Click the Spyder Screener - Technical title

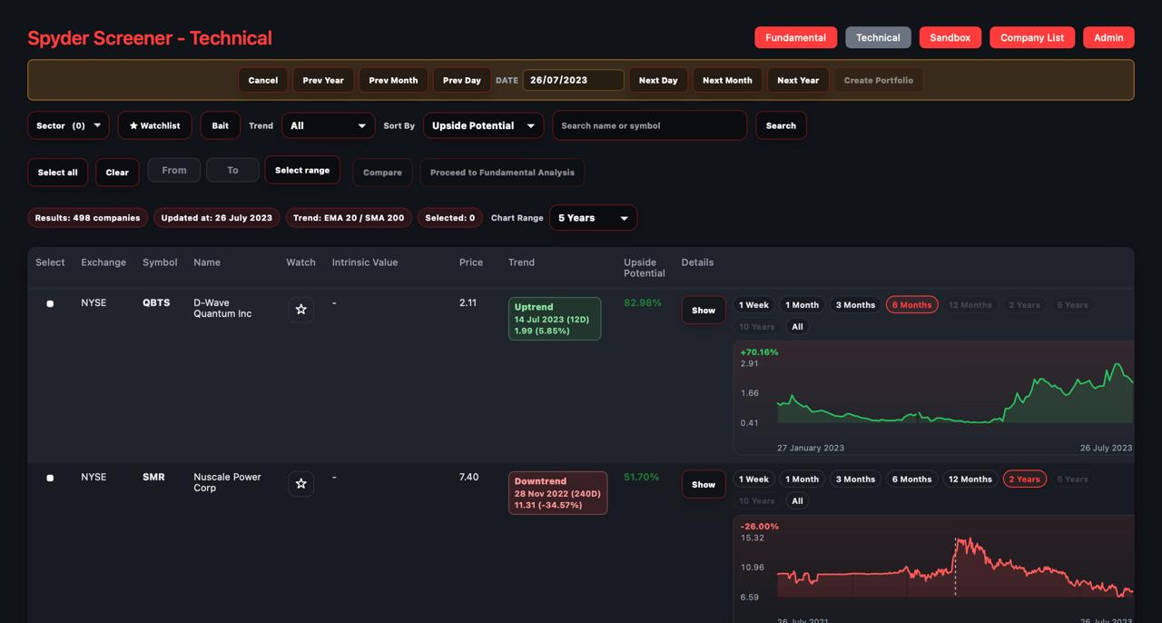click(x=150, y=38)
